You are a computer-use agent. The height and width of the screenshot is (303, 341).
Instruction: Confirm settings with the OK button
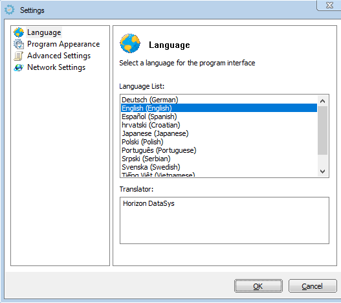(258, 286)
